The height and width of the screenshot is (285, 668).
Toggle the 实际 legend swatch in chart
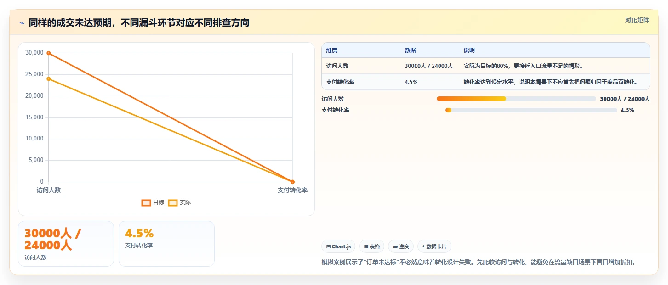(173, 202)
